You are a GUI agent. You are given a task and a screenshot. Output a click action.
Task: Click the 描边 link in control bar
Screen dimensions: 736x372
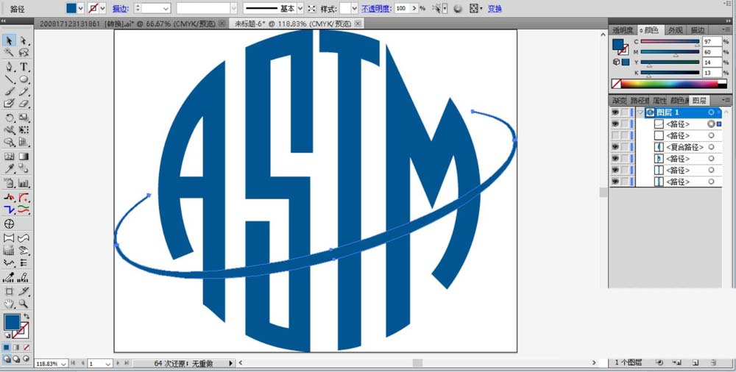pyautogui.click(x=121, y=8)
